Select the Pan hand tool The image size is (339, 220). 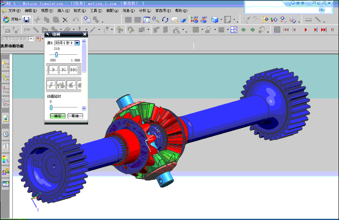(x=174, y=20)
